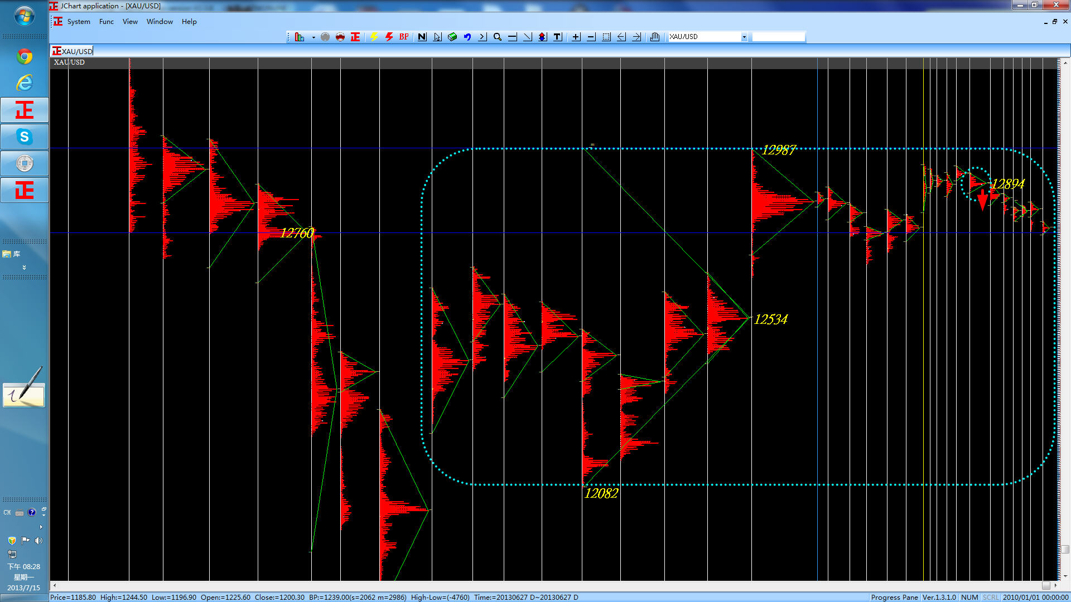Click the handwriting pen pad icon
Screen dimensions: 1071x602
[x=24, y=388]
